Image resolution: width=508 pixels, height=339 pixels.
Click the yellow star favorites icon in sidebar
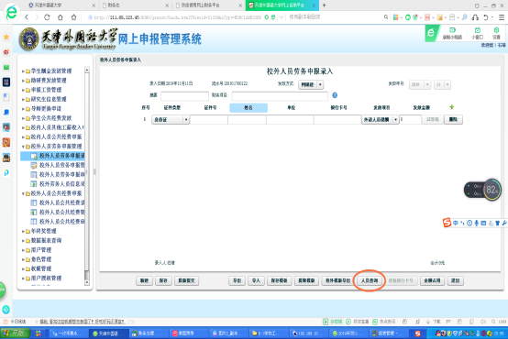6,38
